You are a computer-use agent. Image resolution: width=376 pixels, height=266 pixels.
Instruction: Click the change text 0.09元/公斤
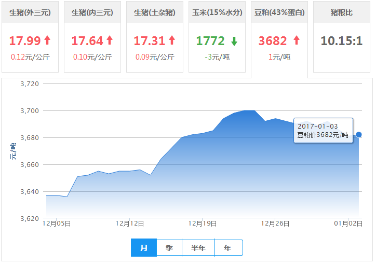pyautogui.click(x=155, y=57)
